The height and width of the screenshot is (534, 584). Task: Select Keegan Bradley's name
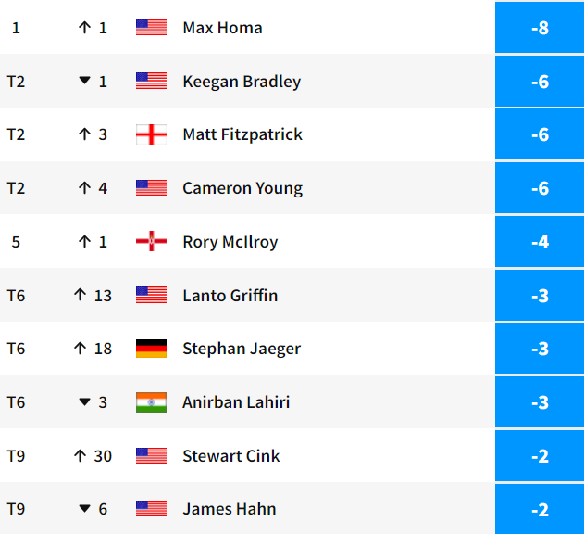[x=242, y=82]
